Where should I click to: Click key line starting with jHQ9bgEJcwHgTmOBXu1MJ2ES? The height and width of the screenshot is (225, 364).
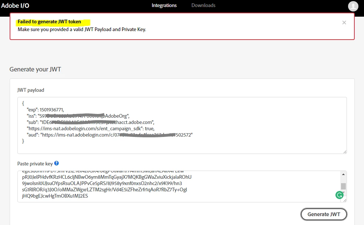pyautogui.click(x=55, y=196)
